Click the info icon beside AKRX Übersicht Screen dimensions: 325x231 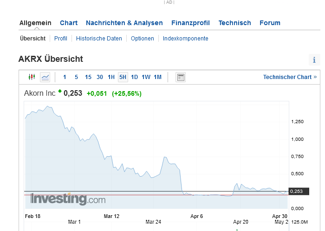(314, 60)
